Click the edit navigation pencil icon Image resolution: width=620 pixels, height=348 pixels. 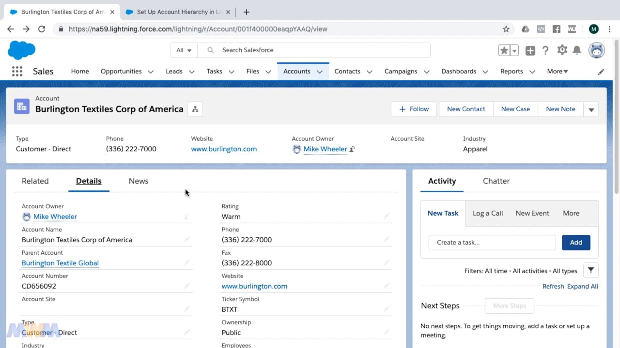pyautogui.click(x=601, y=72)
